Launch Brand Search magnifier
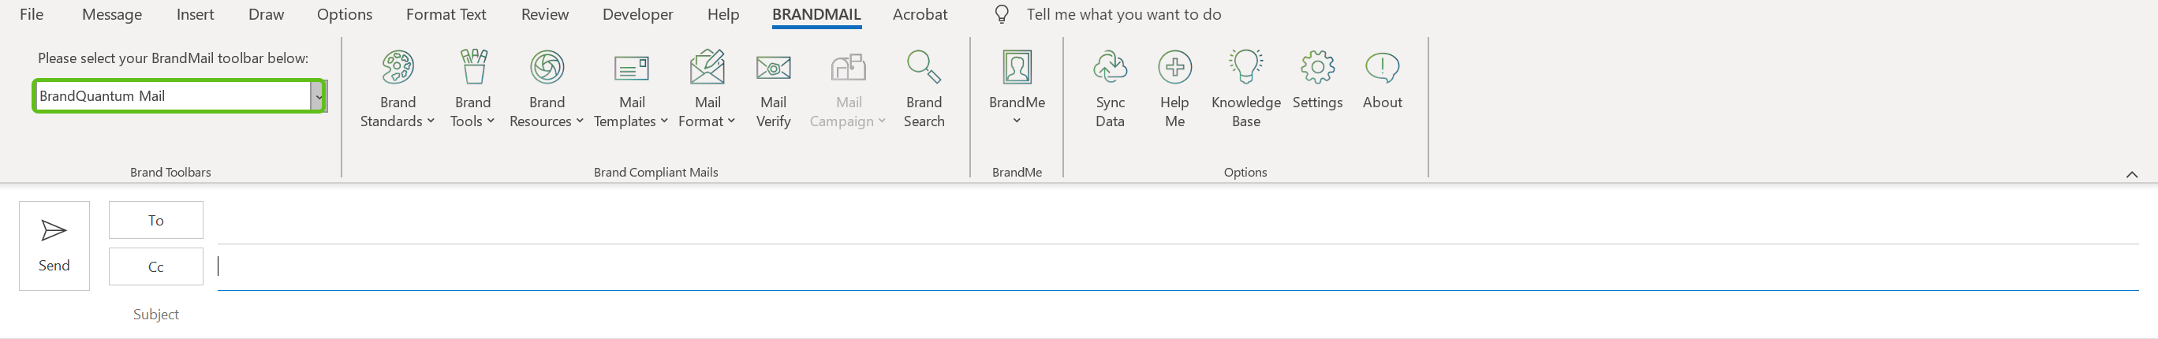 (x=923, y=68)
